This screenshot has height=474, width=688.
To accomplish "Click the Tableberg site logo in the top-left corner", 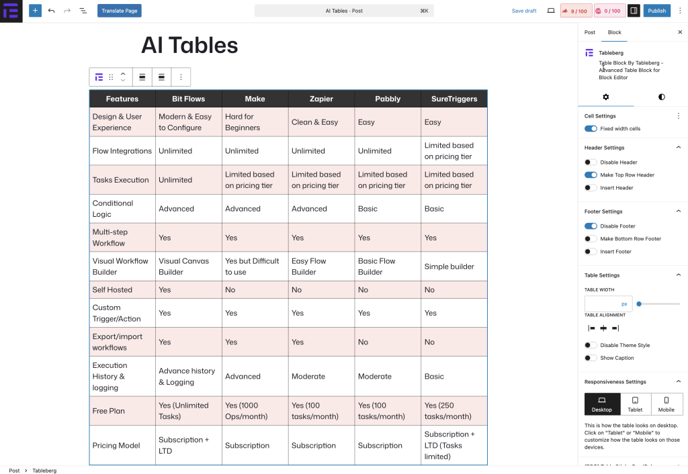I will tap(11, 11).
